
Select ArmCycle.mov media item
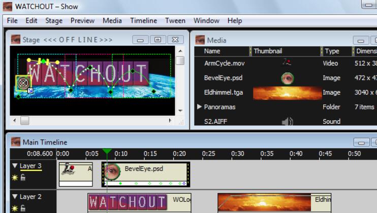pos(224,63)
